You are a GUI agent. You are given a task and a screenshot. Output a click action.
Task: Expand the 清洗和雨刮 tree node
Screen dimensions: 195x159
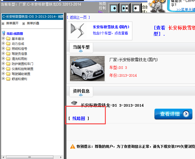point(3,58)
